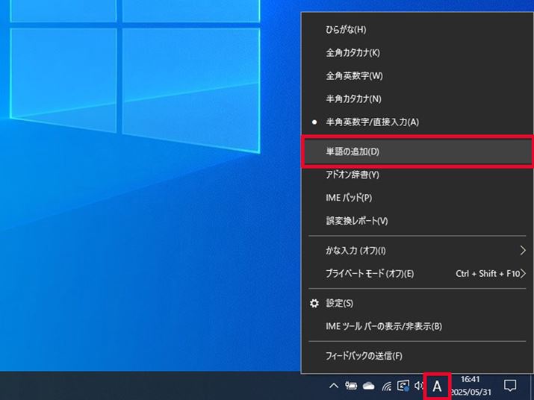The width and height of the screenshot is (534, 400).
Task: Click the Wi-Fi network icon in tray
Action: [386, 386]
